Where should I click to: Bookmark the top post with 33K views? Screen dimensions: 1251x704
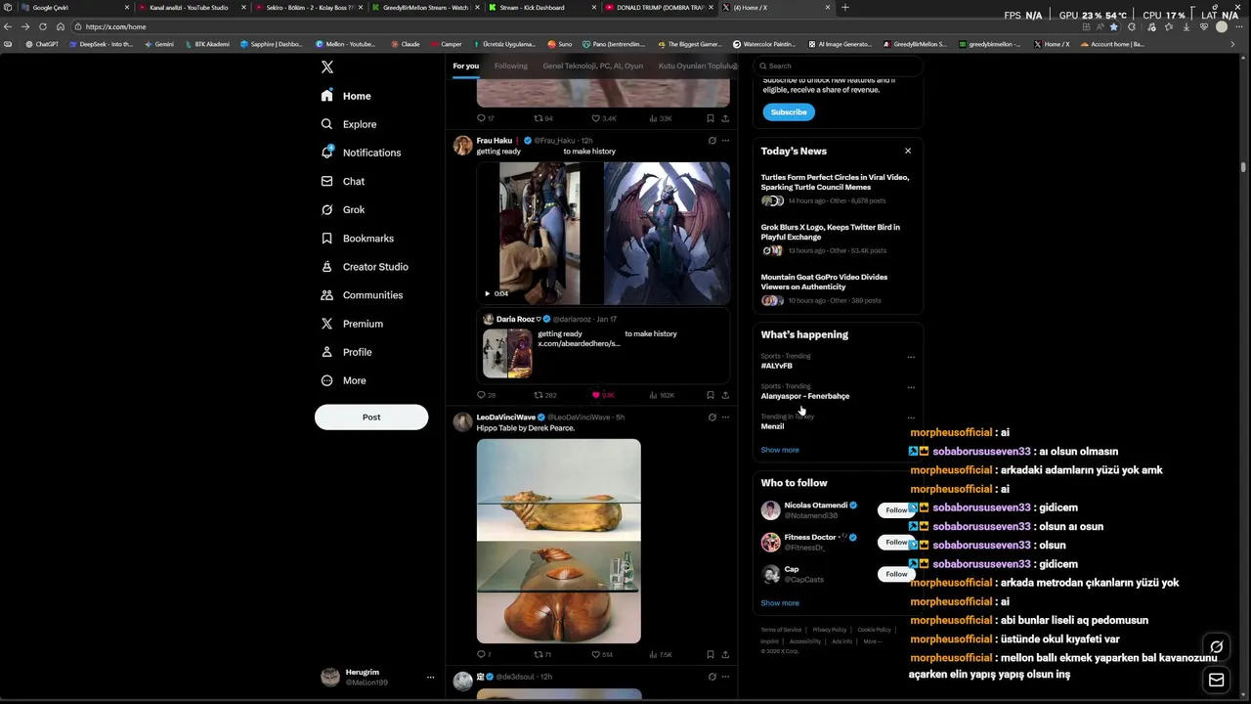pos(711,118)
